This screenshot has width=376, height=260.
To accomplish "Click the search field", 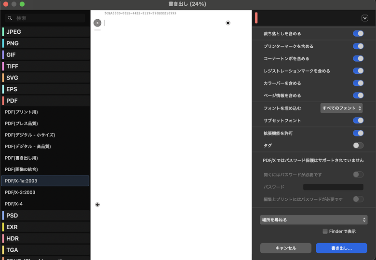I will 45,18.
